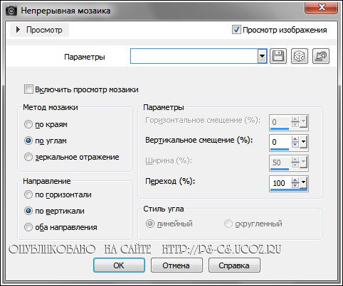Click the camera icon in the title bar

(x=11, y=11)
